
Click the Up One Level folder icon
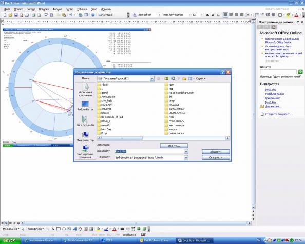166,78
